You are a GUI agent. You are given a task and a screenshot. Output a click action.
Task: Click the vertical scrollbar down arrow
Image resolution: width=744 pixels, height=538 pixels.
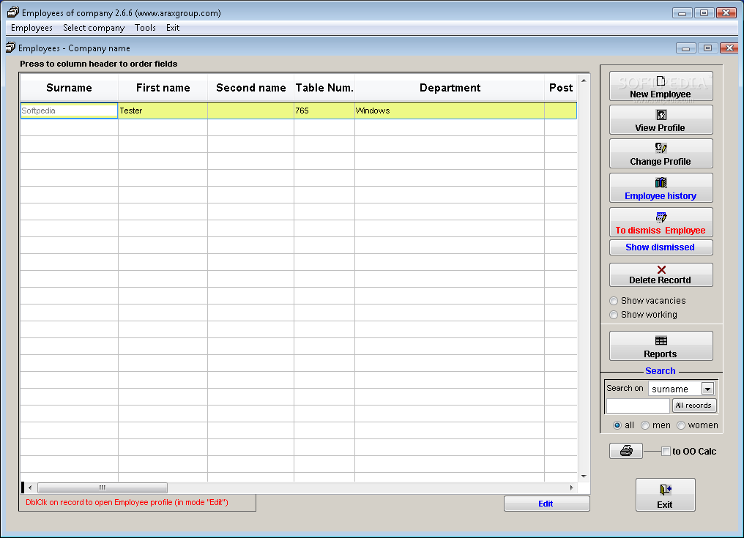pyautogui.click(x=584, y=476)
